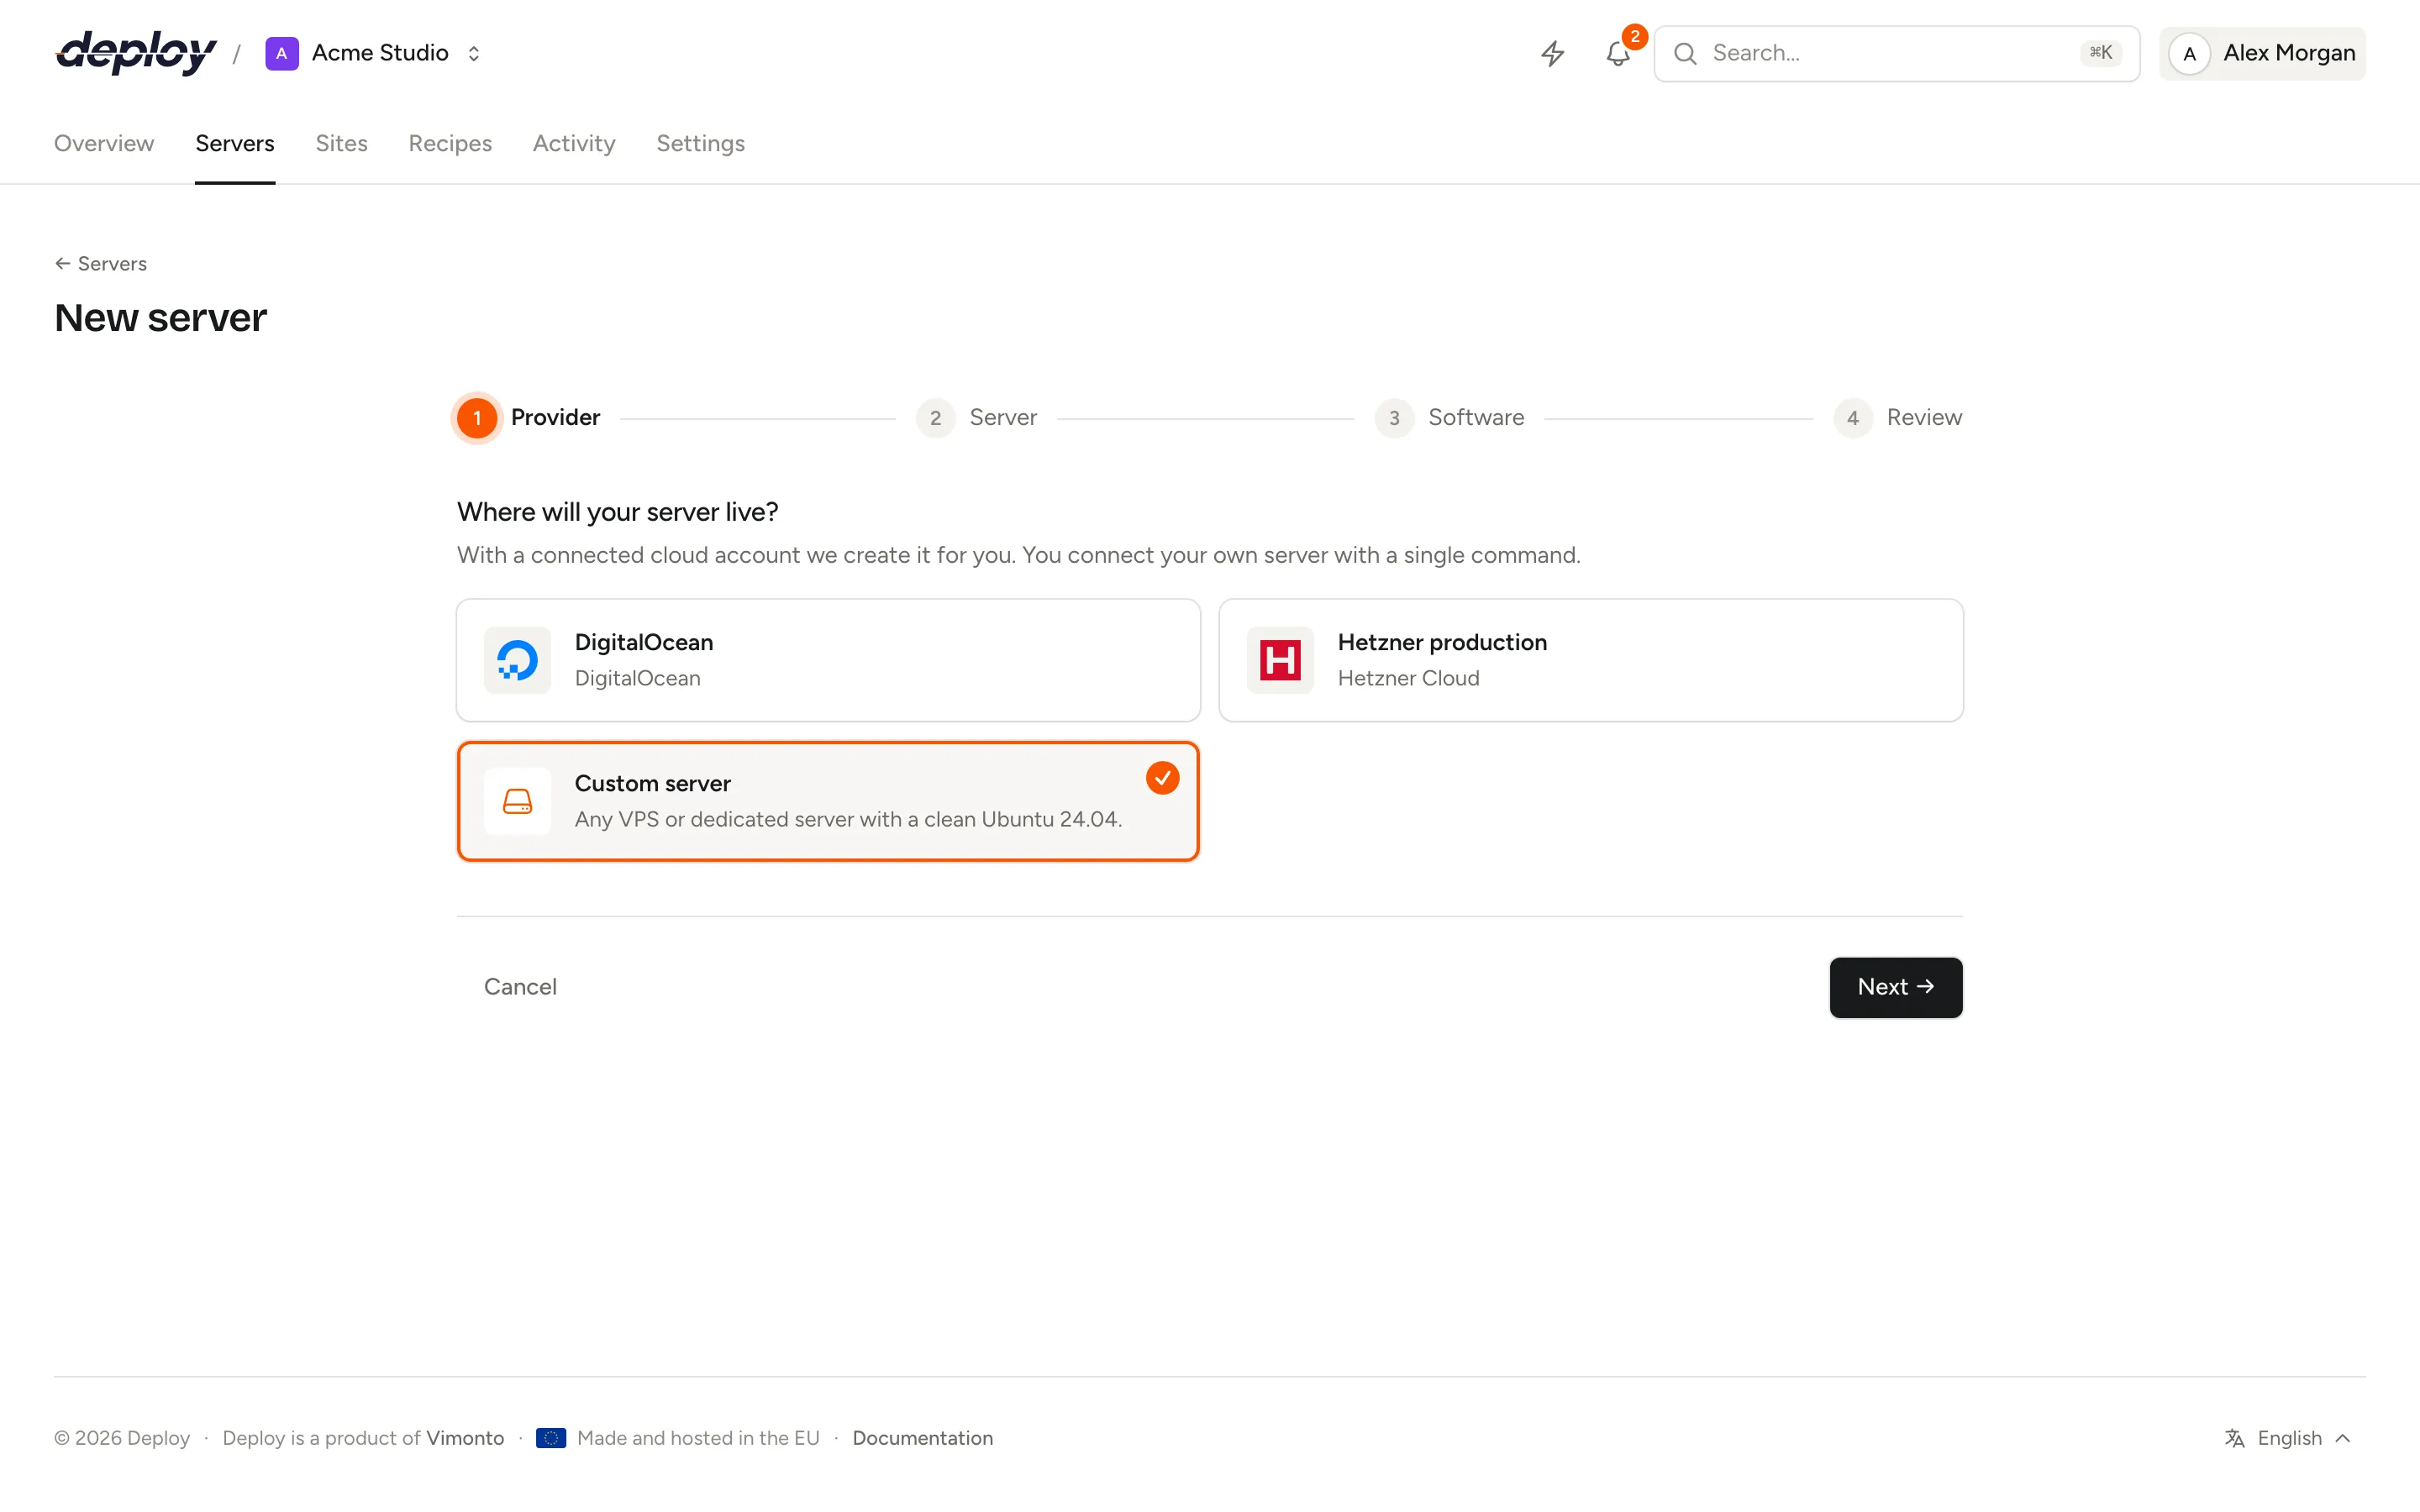2420x1512 pixels.
Task: Open the English language selector
Action: 2289,1438
